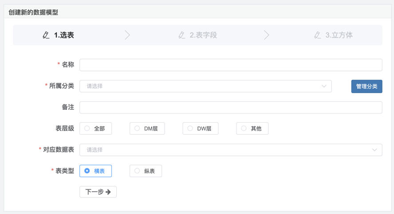The height and width of the screenshot is (214, 394).
Task: Focus the 名称 input field
Action: point(231,65)
